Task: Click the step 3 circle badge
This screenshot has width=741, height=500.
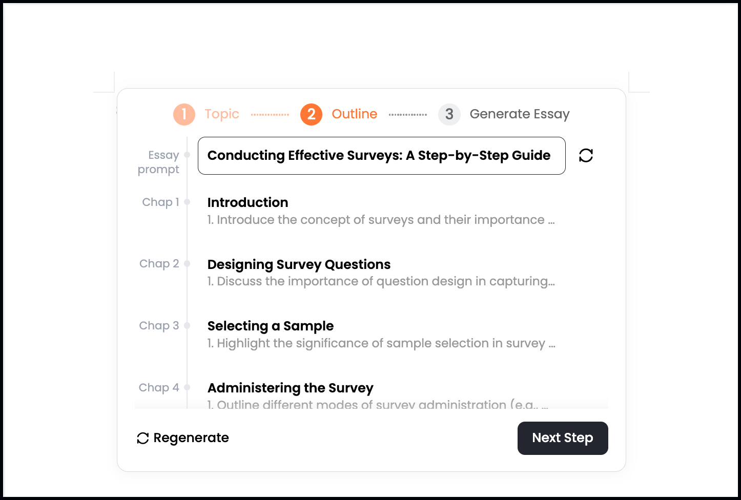Action: coord(449,114)
